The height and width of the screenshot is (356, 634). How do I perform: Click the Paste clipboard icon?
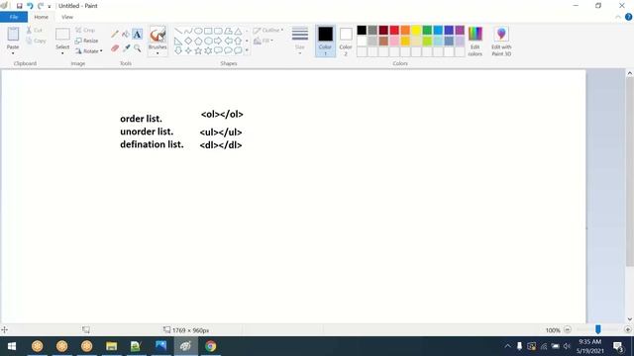[13, 35]
